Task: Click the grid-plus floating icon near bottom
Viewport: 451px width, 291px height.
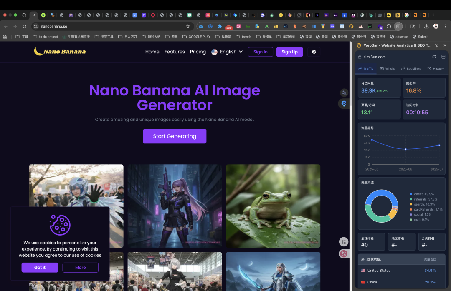Action: point(343,242)
